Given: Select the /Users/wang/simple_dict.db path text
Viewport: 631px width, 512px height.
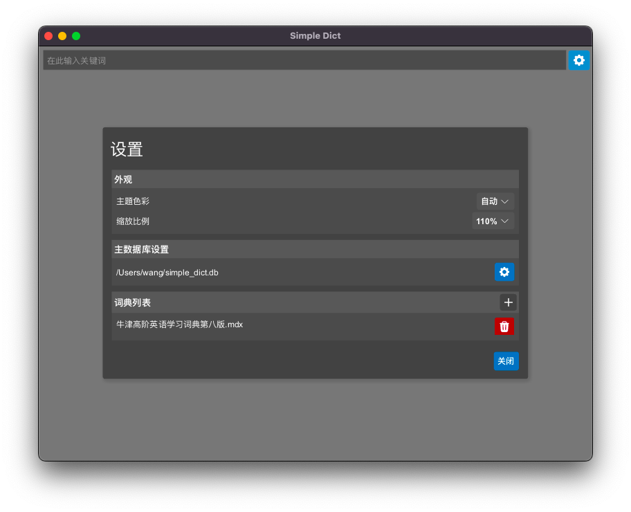Looking at the screenshot, I should point(167,273).
